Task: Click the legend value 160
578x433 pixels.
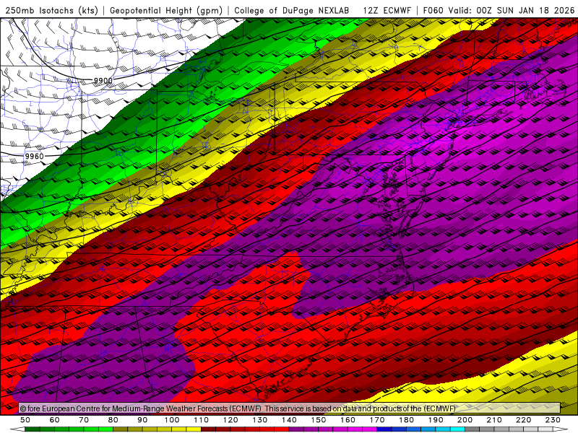Action: point(348,420)
